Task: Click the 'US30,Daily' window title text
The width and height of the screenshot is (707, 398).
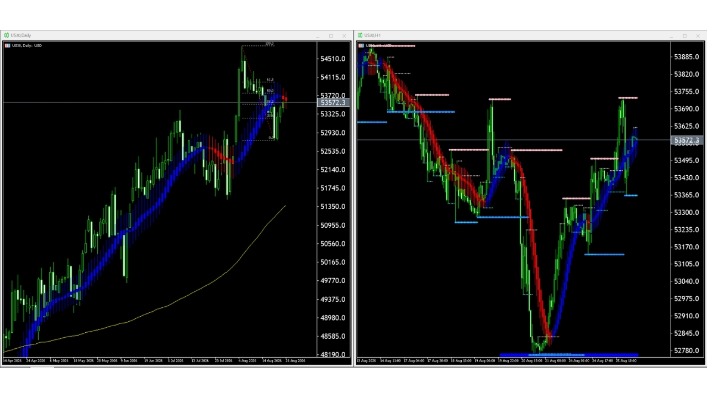Action: point(21,35)
